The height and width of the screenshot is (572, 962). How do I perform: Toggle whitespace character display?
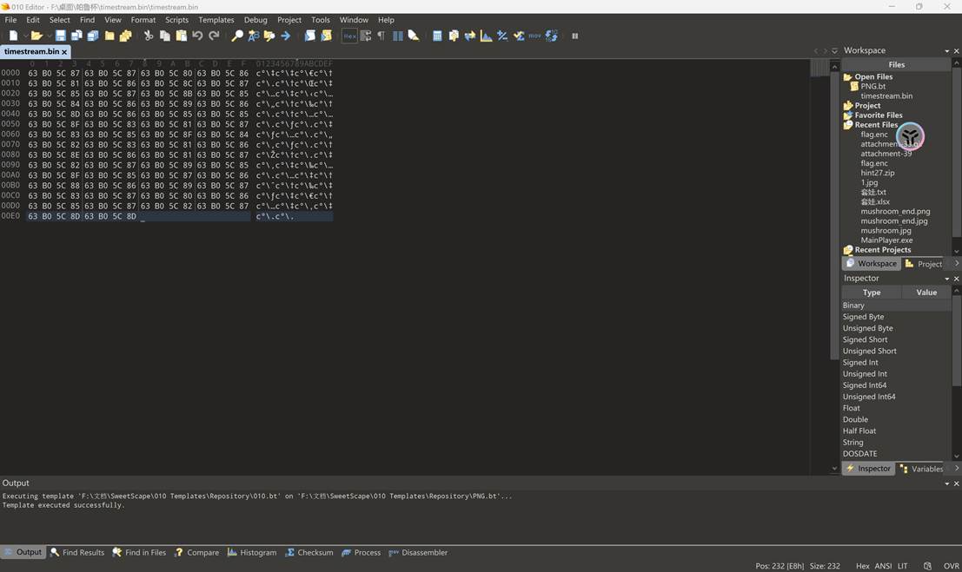380,36
